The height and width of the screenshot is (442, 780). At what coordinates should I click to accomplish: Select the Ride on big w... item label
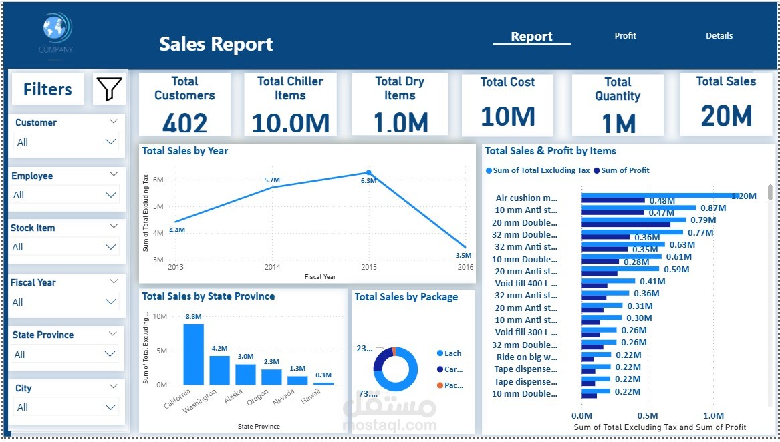tap(527, 357)
